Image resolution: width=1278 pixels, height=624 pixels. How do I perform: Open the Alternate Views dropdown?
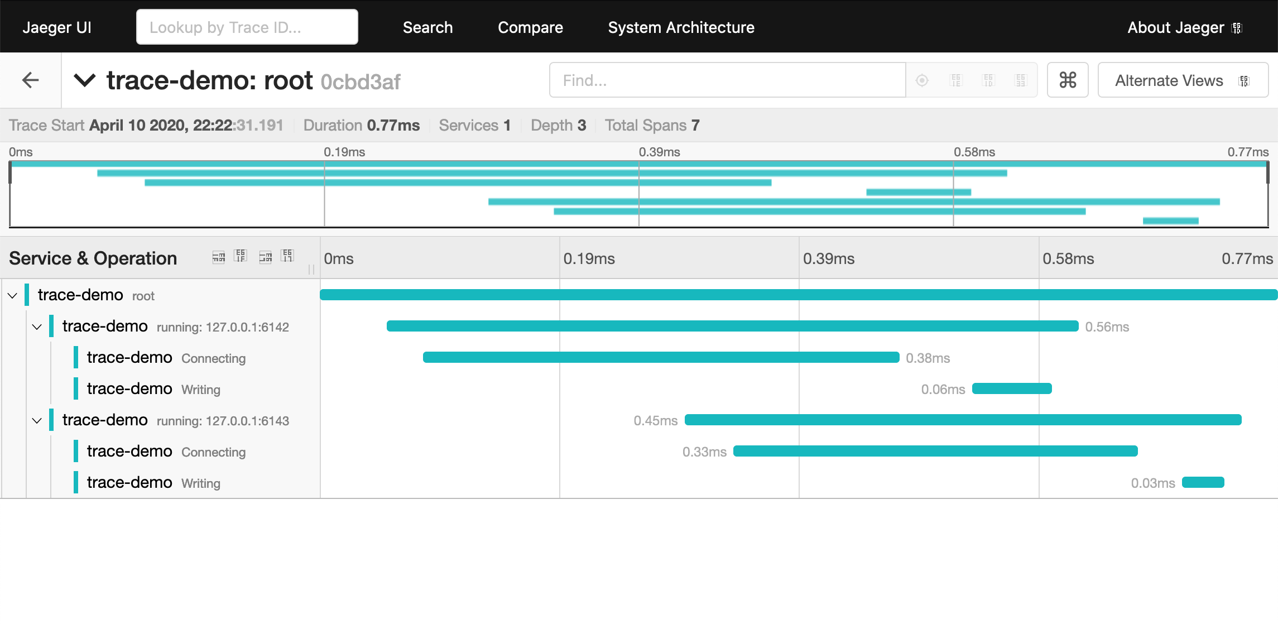pos(1182,80)
